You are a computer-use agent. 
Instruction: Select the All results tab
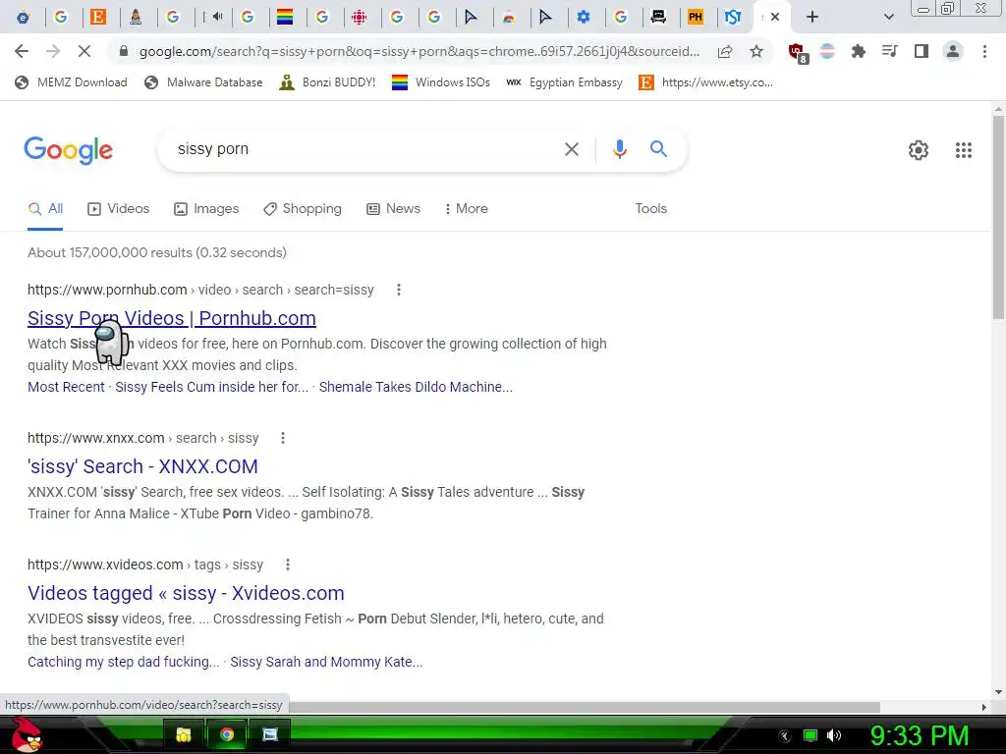[x=45, y=209]
